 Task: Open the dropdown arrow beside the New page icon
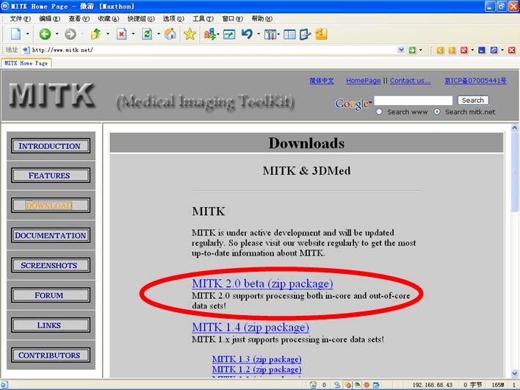click(28, 34)
